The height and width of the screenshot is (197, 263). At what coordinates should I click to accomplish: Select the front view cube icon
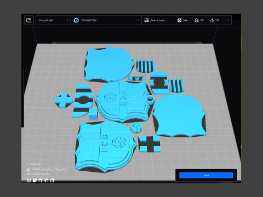coord(35,181)
